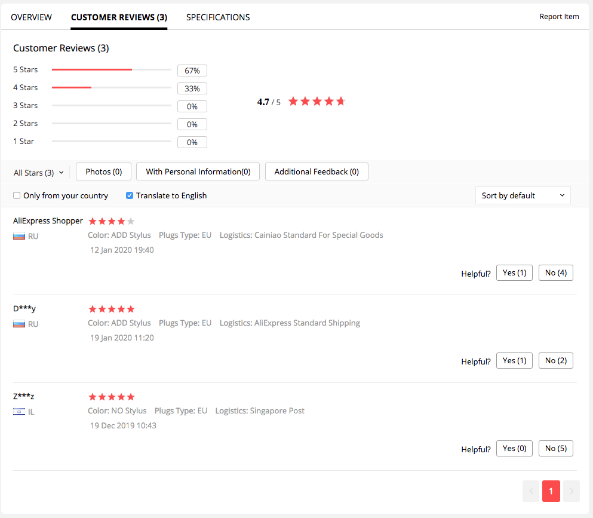Select page 1 in pagination
The width and height of the screenshot is (593, 518).
click(551, 491)
